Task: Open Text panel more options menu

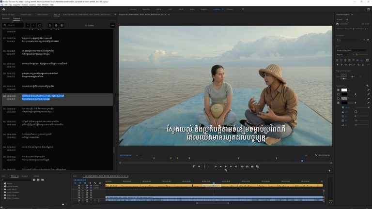Action: point(112,25)
